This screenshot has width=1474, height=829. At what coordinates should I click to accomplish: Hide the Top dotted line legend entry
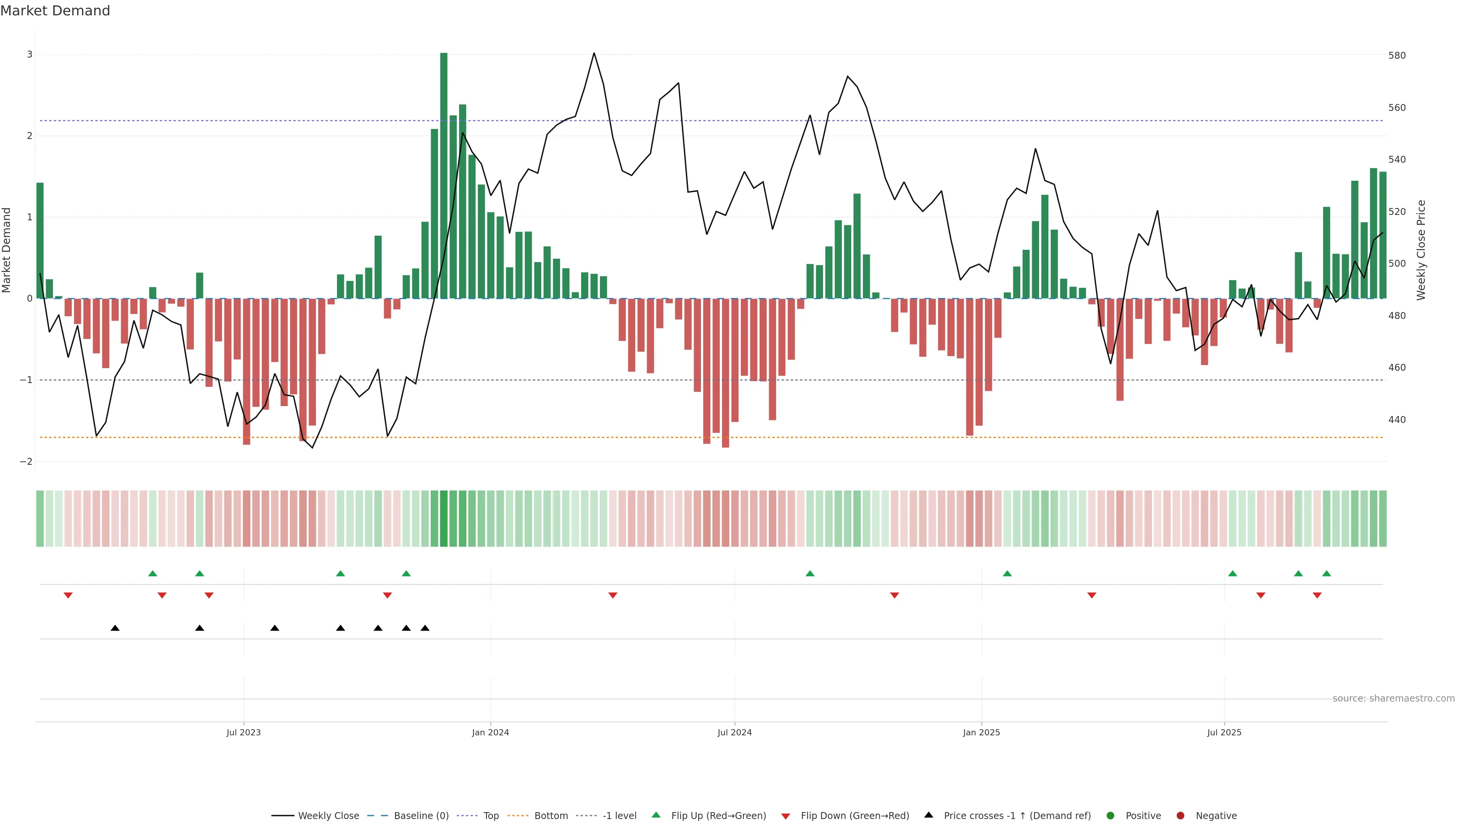491,816
